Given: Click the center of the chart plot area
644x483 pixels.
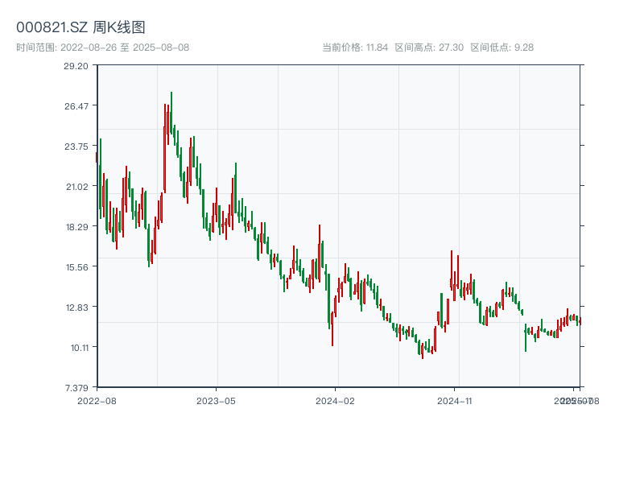Looking at the screenshot, I should pos(338,227).
